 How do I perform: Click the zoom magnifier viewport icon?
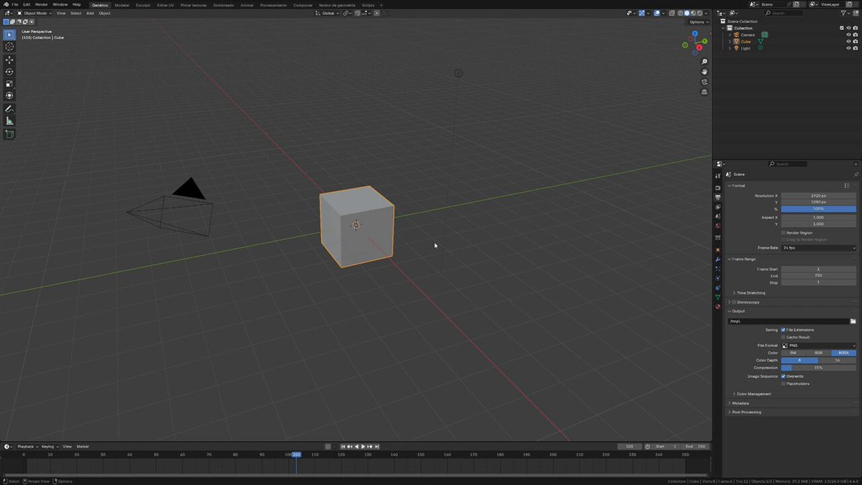(x=705, y=62)
